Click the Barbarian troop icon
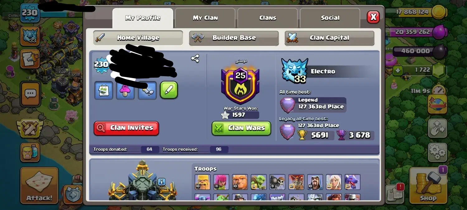 [x=203, y=182]
